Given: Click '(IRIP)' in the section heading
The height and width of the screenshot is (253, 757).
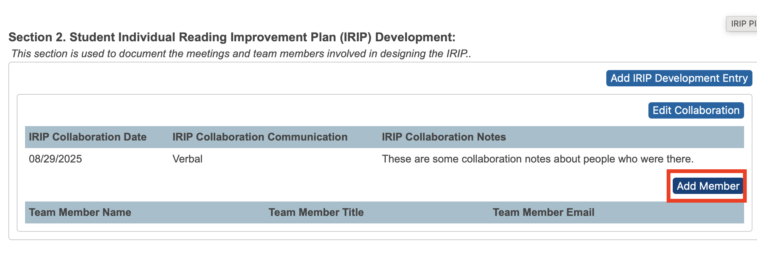Looking at the screenshot, I should [355, 37].
